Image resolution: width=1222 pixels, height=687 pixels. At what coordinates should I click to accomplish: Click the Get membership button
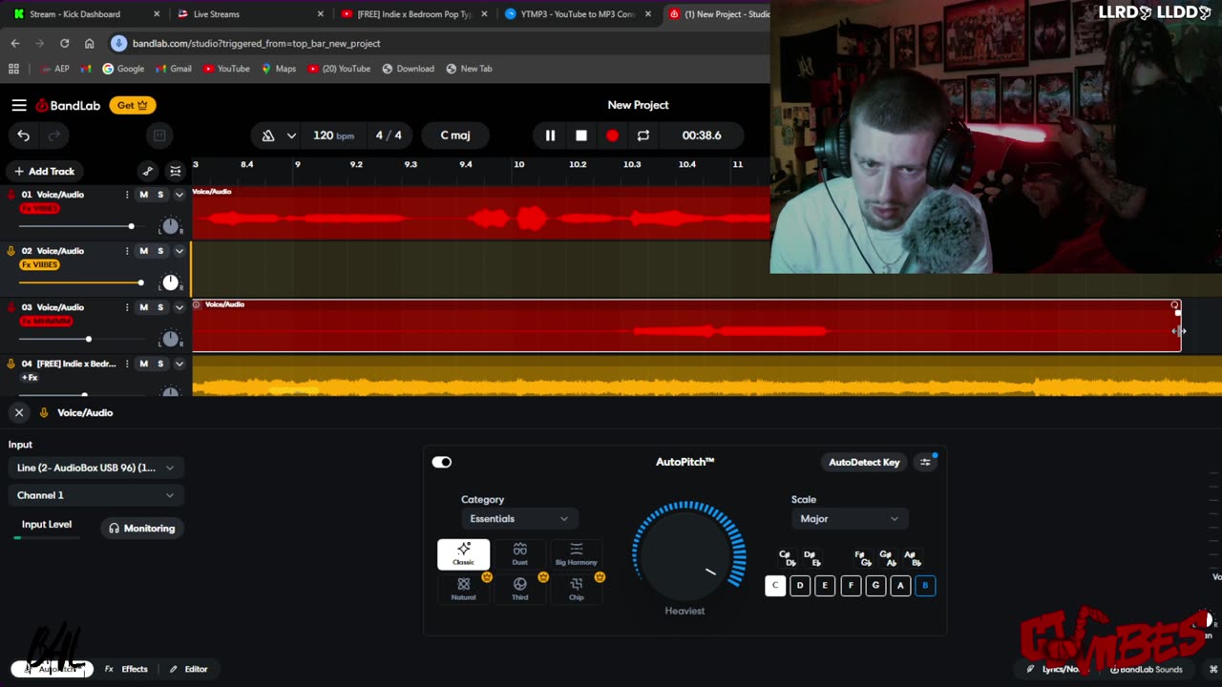pyautogui.click(x=133, y=105)
